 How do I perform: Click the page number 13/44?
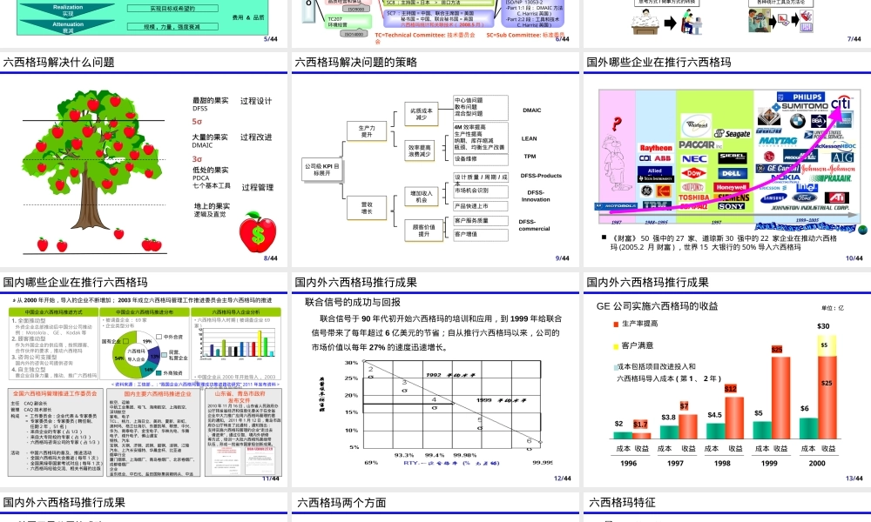[x=854, y=478]
